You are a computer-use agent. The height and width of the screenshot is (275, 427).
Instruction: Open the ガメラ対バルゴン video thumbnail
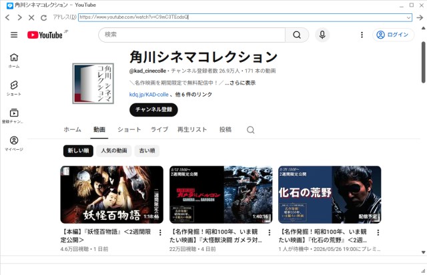point(221,194)
